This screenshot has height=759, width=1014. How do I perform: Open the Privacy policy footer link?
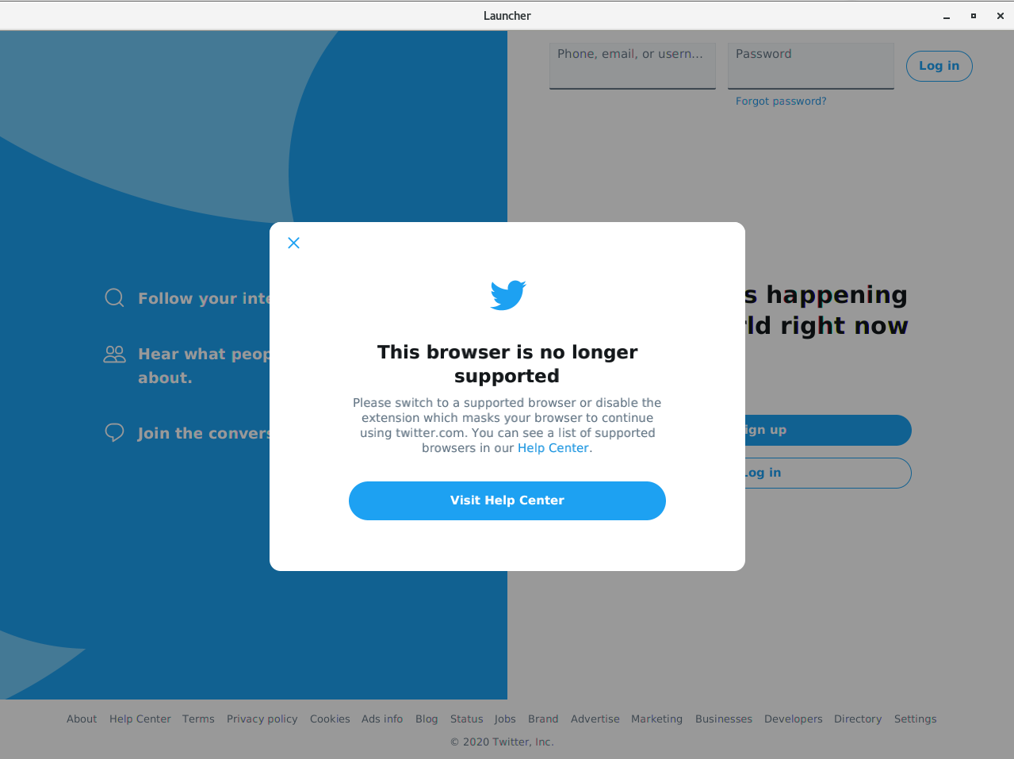point(262,719)
